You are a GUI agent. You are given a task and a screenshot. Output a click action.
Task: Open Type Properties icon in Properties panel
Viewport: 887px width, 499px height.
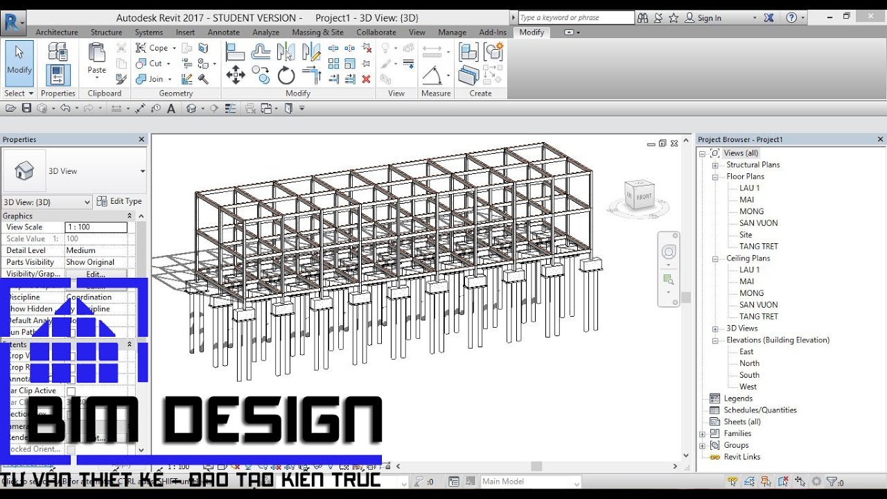coord(58,51)
